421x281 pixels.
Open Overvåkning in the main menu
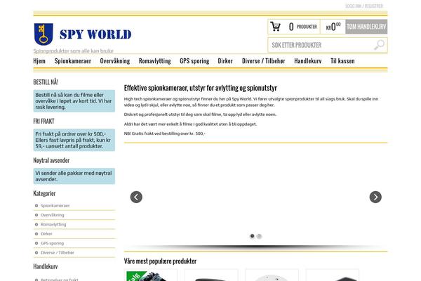tap(115, 61)
